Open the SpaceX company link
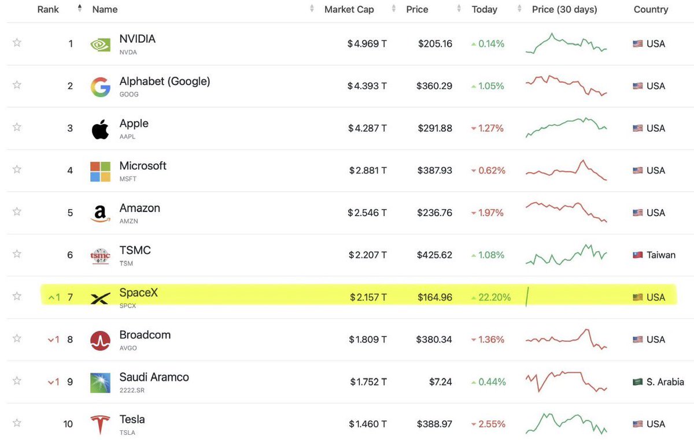Viewport: 694px width, 440px height. coord(138,293)
